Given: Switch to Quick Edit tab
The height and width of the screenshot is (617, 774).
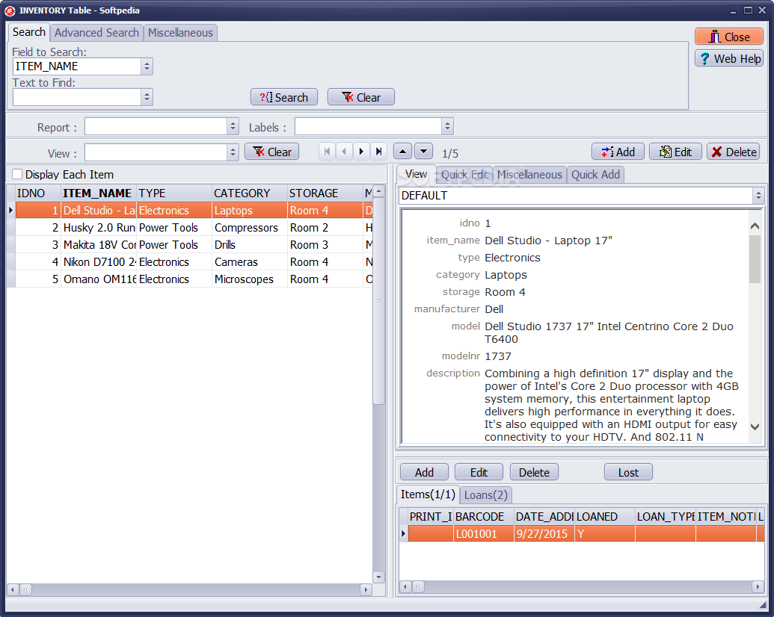Looking at the screenshot, I should (464, 175).
